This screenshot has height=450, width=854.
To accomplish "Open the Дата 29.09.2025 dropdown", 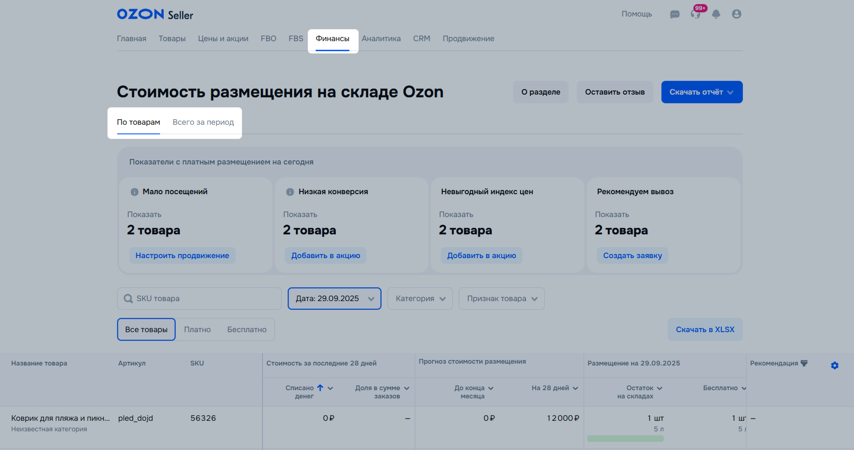I will [334, 298].
